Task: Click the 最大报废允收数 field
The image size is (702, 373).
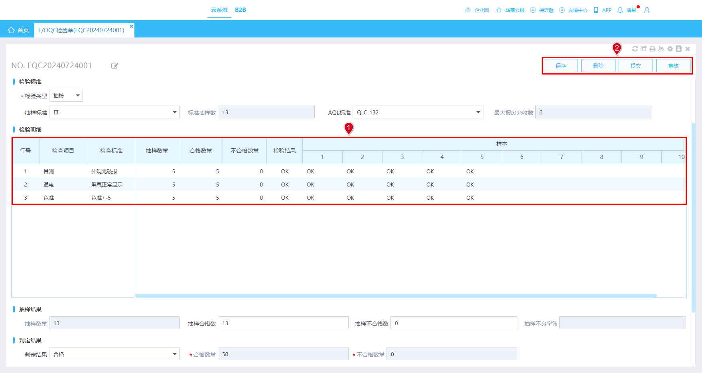Action: click(594, 112)
